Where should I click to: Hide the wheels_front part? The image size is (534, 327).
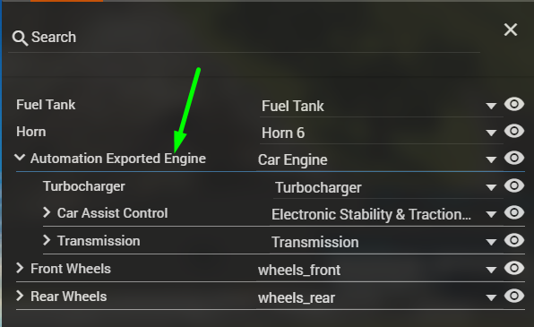[x=514, y=268]
